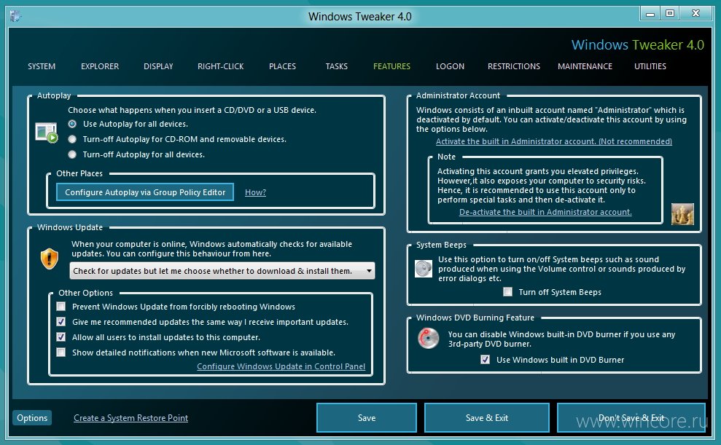Click the Autoplay media player icon

[x=46, y=133]
